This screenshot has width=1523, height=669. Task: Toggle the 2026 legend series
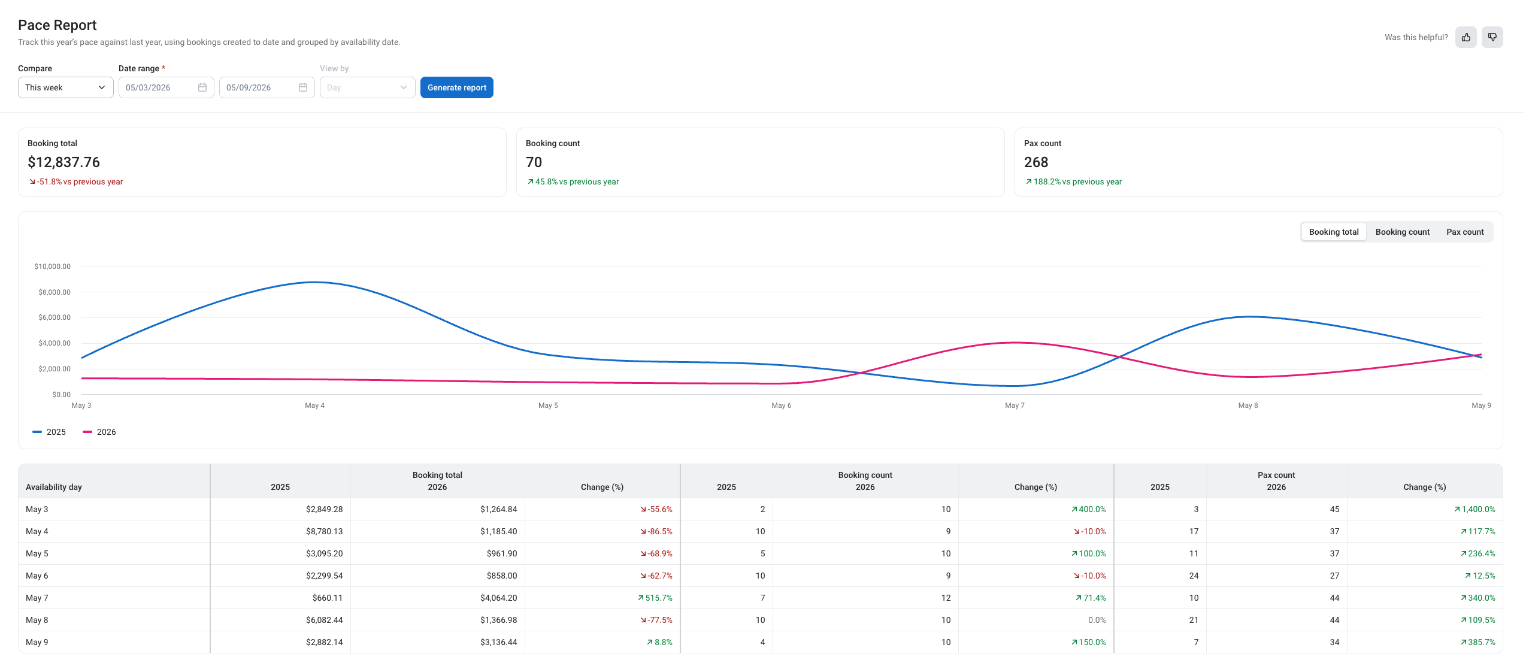(99, 432)
